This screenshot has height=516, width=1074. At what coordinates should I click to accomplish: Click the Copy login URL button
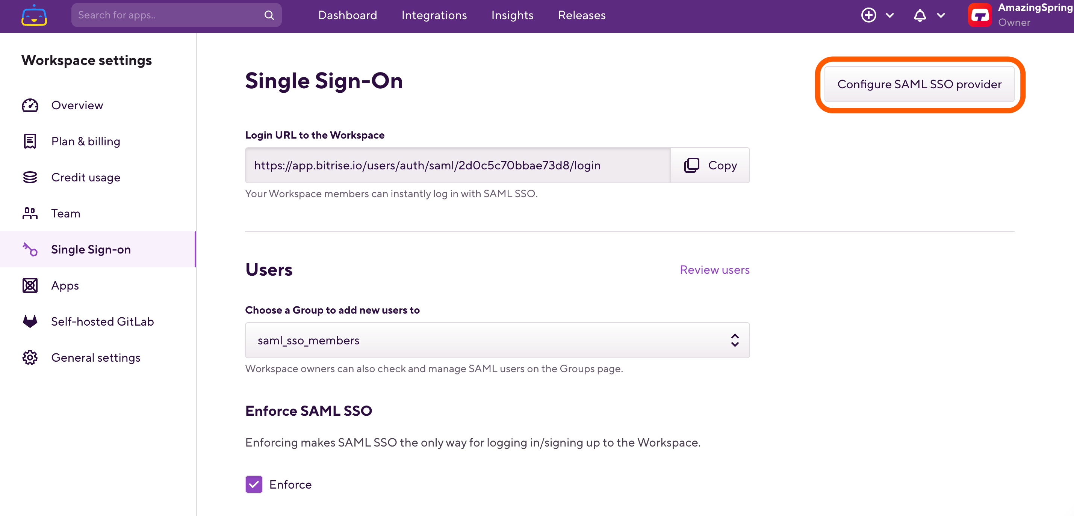point(710,165)
